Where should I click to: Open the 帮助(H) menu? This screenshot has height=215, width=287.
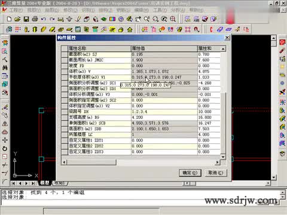pyautogui.click(x=196, y=10)
